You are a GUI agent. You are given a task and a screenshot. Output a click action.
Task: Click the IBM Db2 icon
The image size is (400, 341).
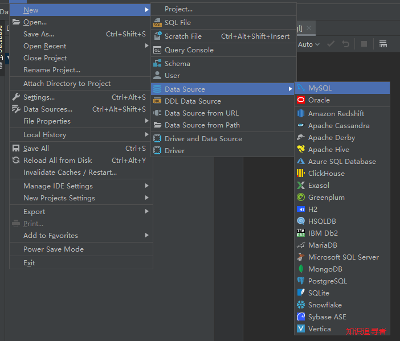[x=301, y=233]
